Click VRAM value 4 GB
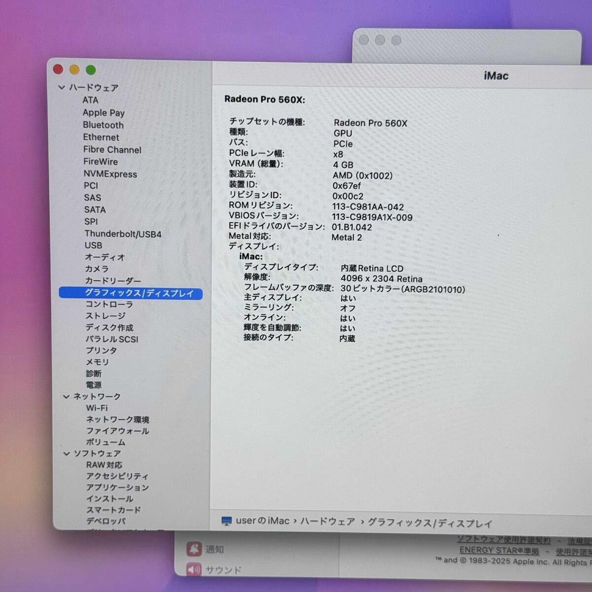 [343, 165]
